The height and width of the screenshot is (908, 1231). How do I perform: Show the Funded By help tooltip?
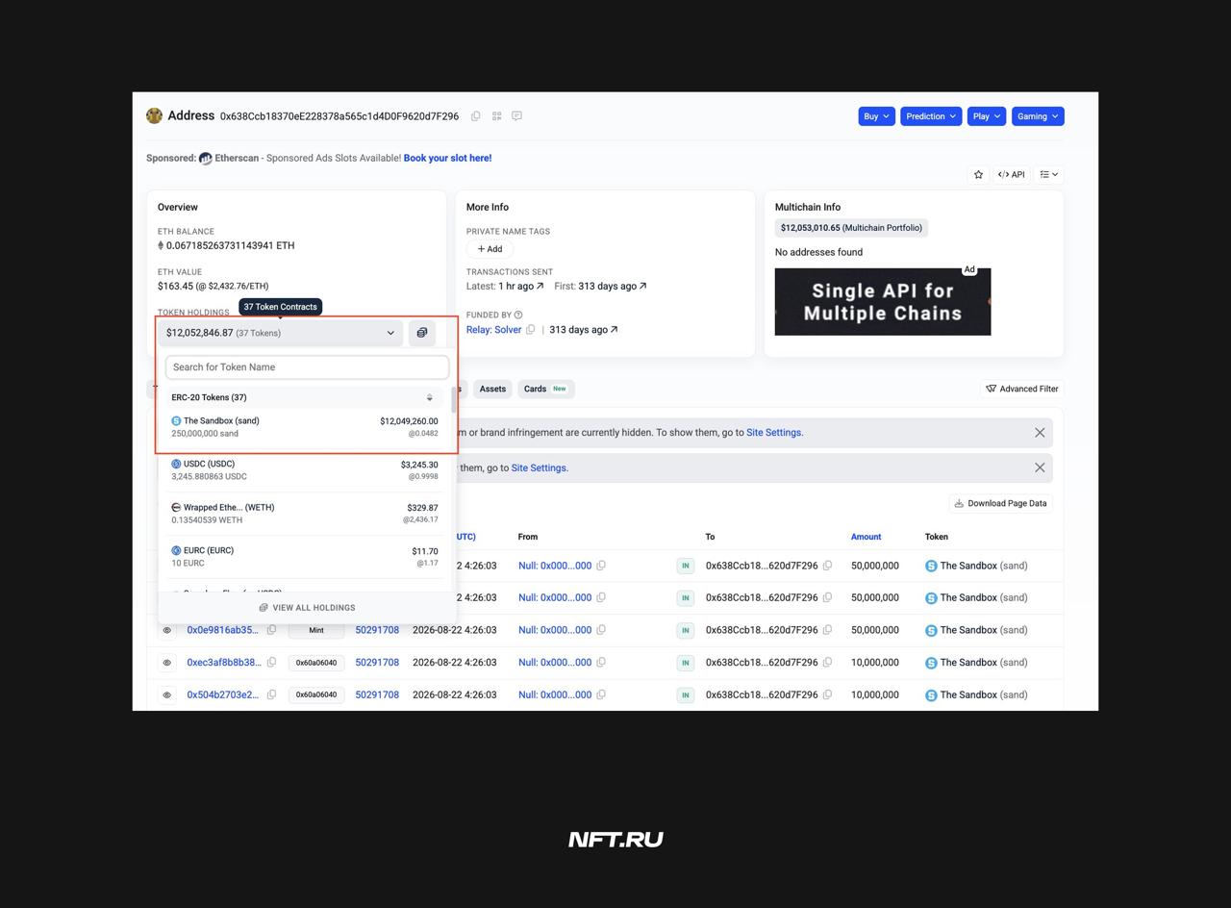(518, 315)
